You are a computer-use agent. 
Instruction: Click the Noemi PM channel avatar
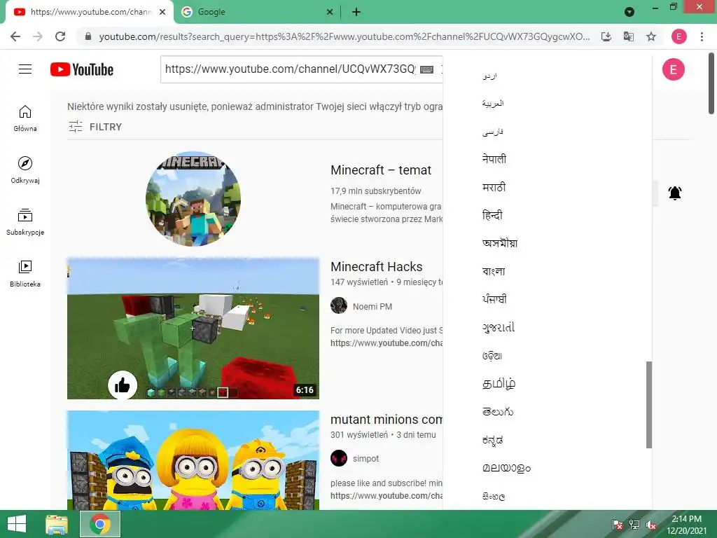tap(339, 305)
